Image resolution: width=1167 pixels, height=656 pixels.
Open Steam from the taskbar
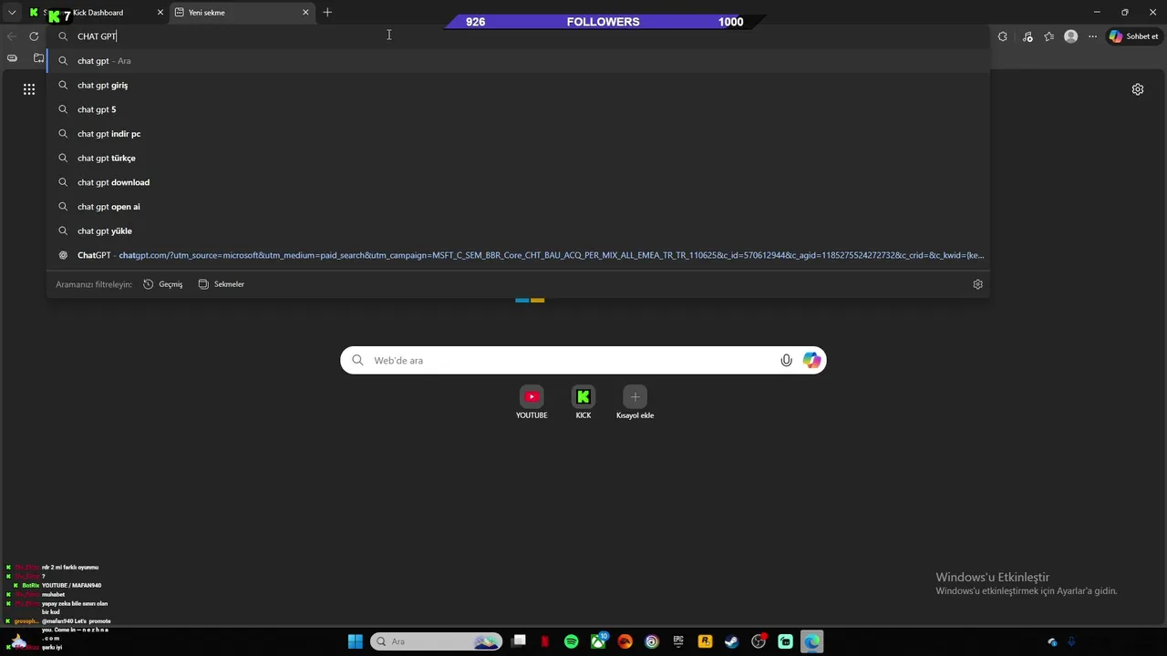coord(731,641)
